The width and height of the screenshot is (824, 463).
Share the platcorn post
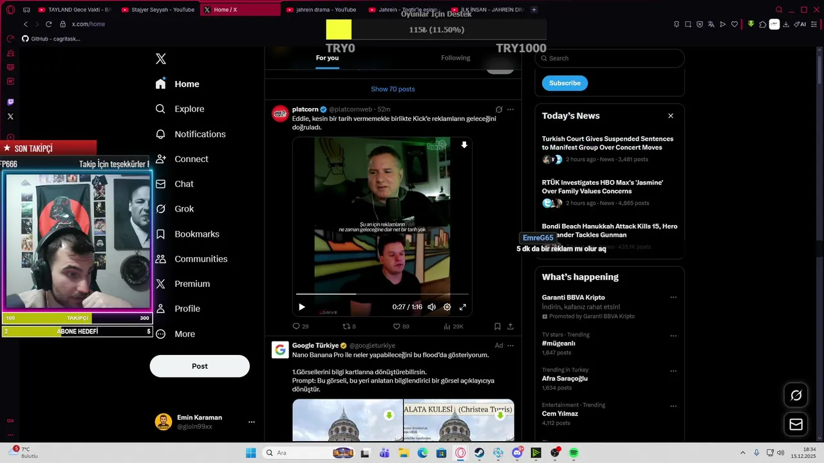click(510, 327)
